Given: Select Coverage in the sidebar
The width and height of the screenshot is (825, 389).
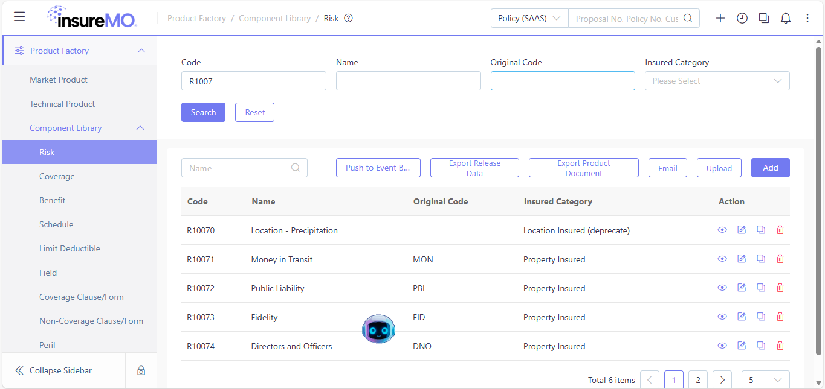Looking at the screenshot, I should [57, 176].
